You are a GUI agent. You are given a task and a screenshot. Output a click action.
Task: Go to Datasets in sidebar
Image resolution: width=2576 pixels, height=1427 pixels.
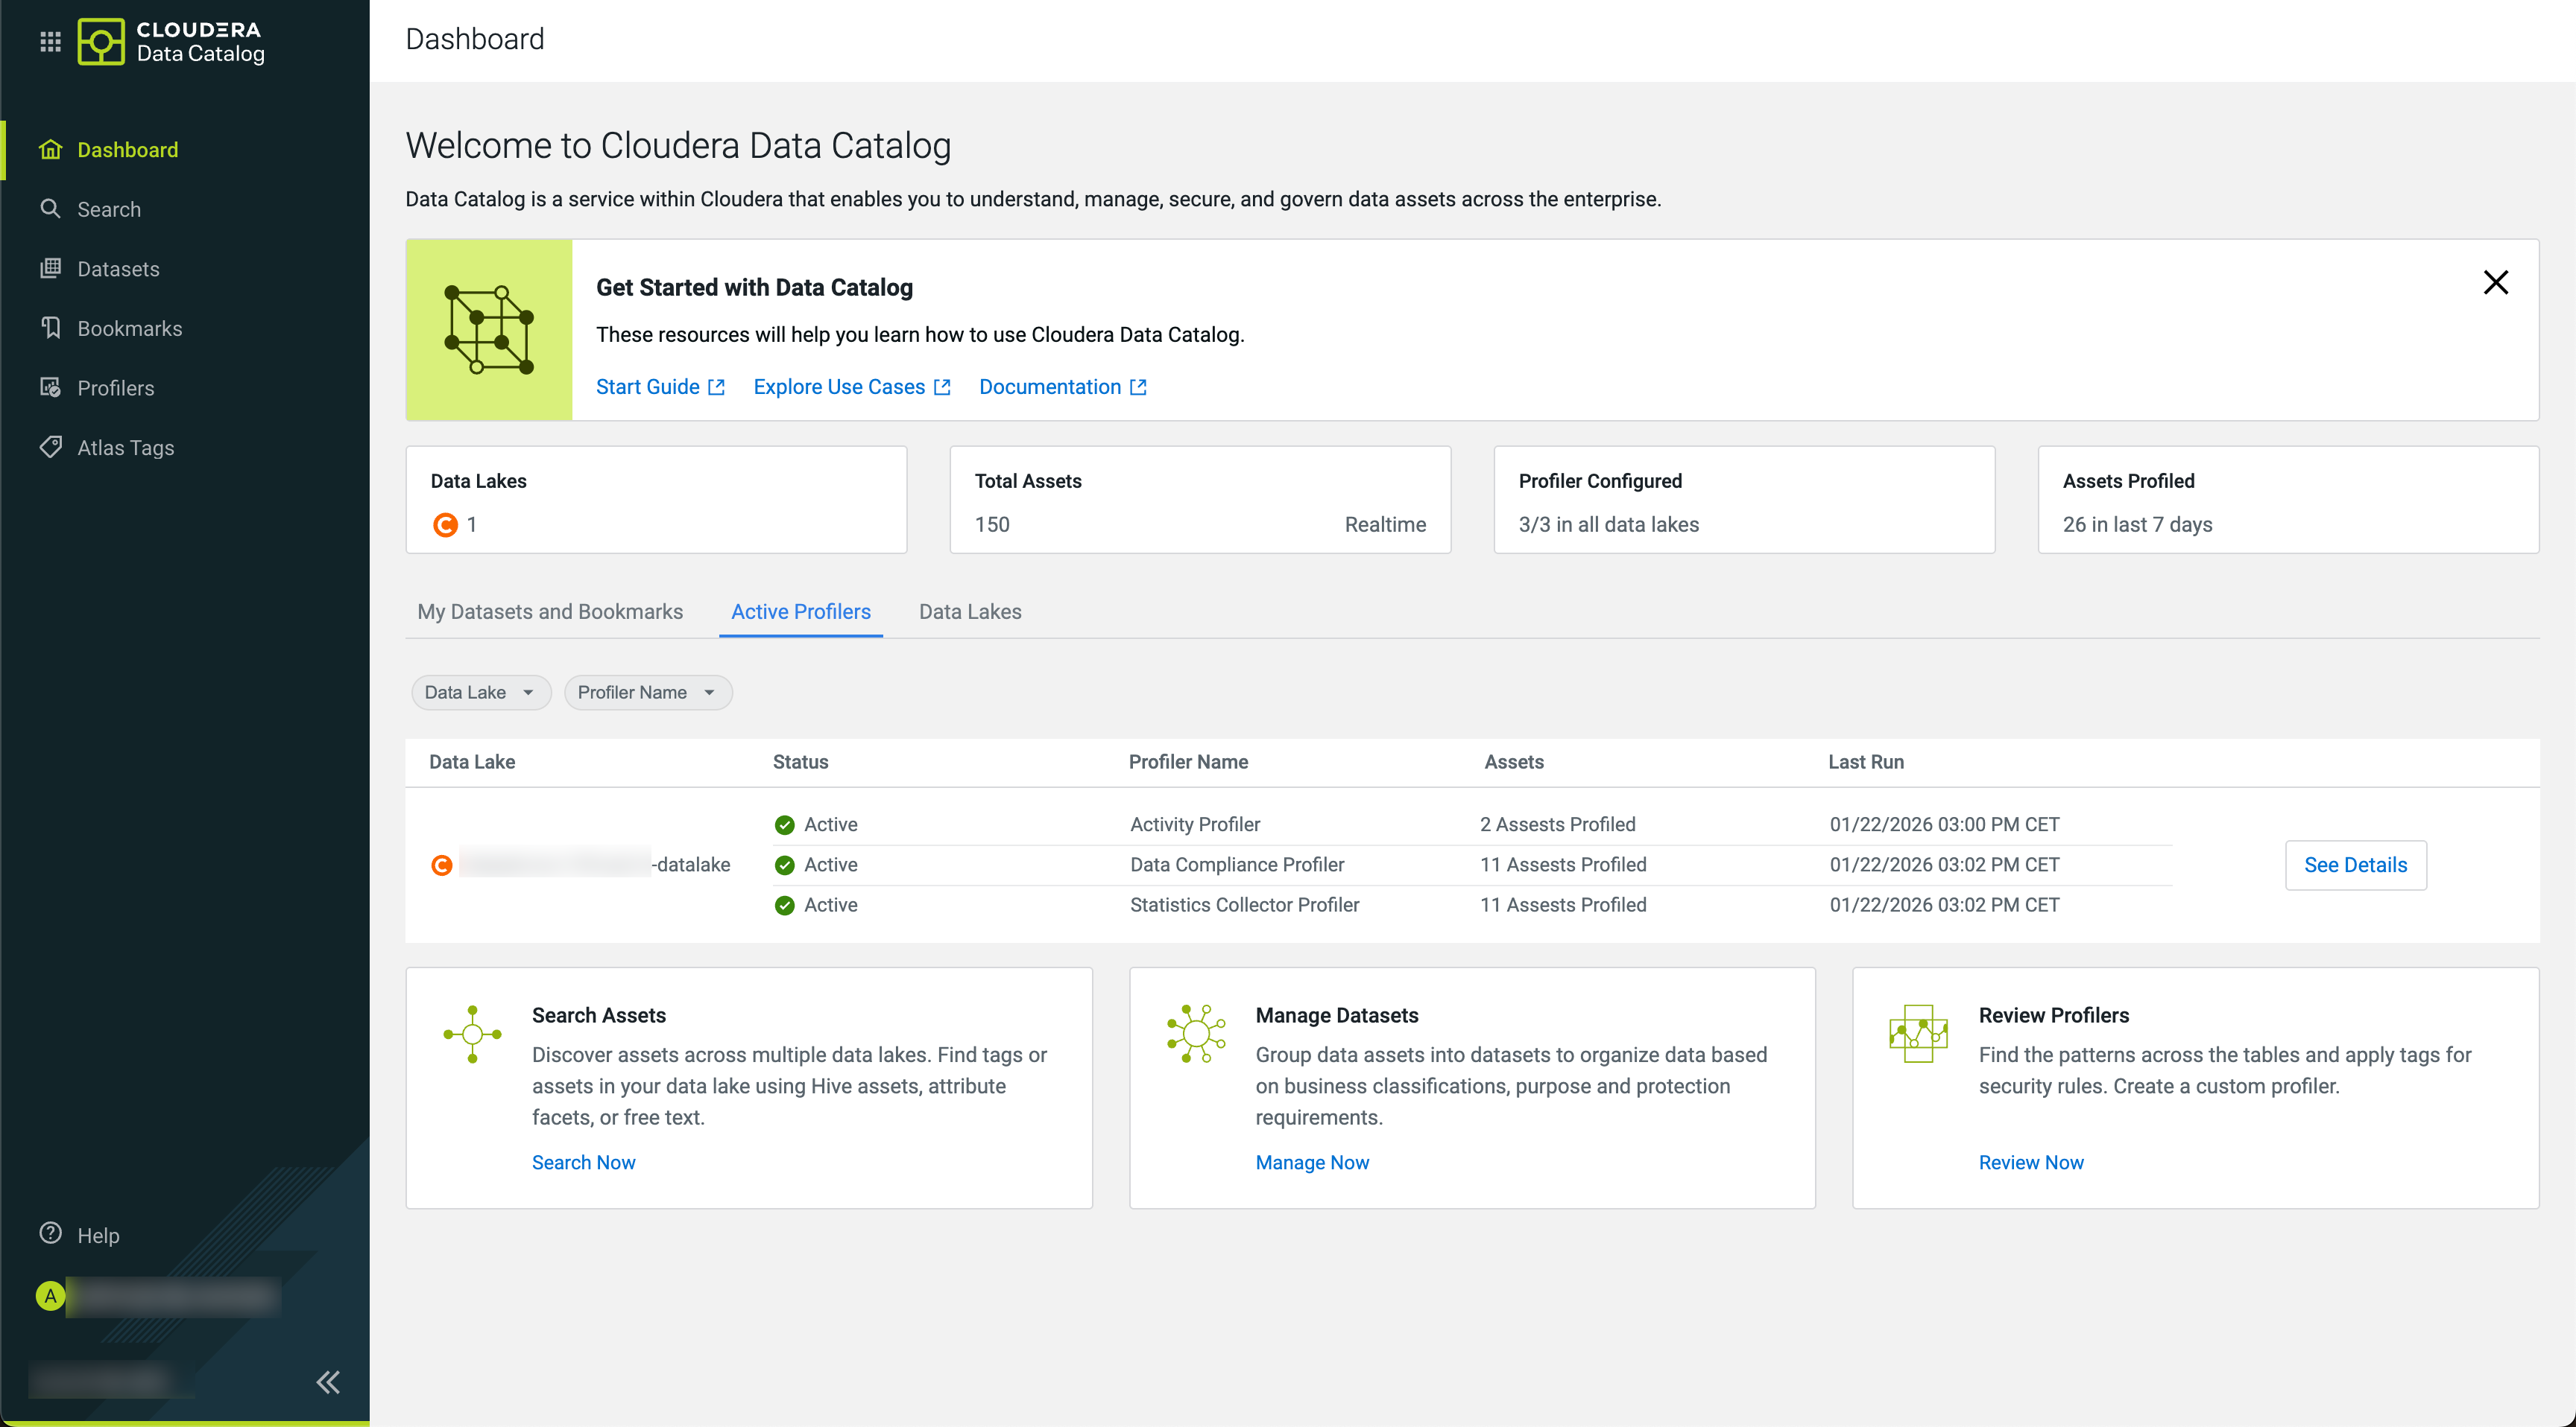pyautogui.click(x=118, y=269)
